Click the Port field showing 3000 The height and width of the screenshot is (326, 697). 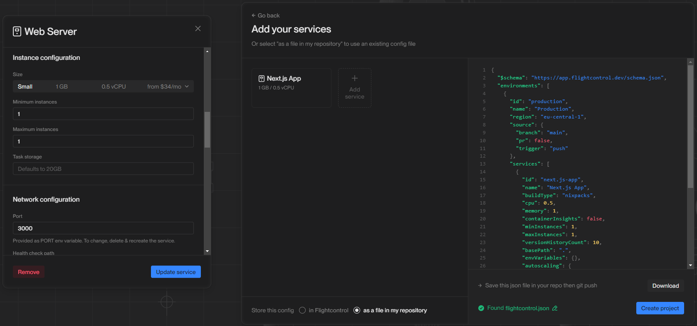[103, 228]
